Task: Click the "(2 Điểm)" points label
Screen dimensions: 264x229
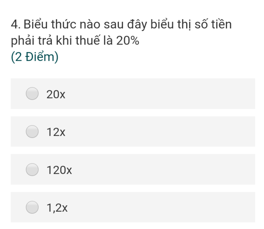Action: pos(35,57)
